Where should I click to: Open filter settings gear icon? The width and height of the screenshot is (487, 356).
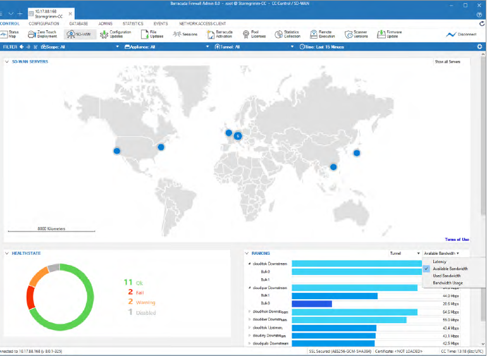pos(479,47)
